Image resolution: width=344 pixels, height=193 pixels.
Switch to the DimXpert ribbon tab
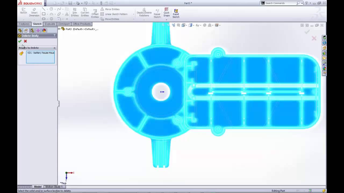(64, 24)
